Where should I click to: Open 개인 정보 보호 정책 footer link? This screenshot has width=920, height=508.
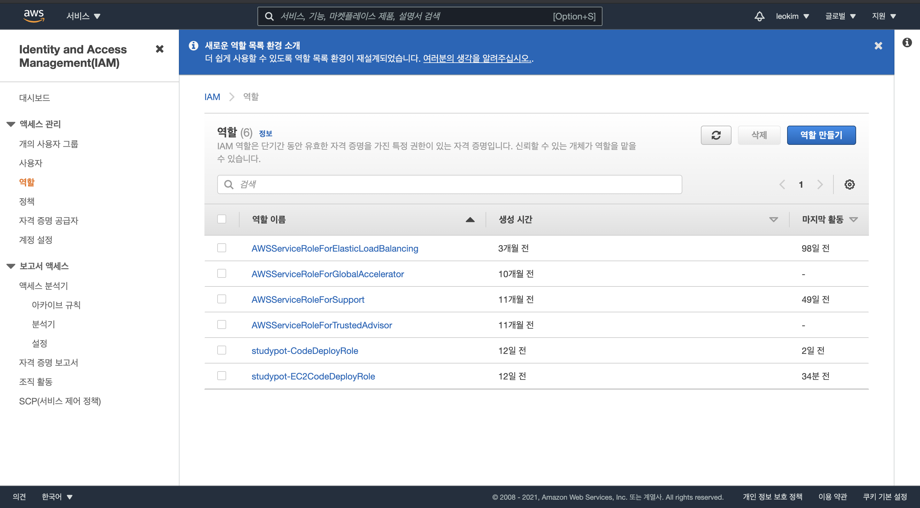tap(772, 496)
